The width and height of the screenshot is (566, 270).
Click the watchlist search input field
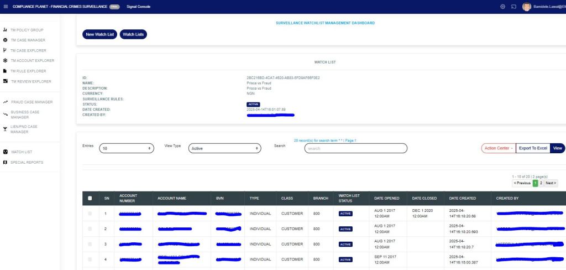click(355, 148)
